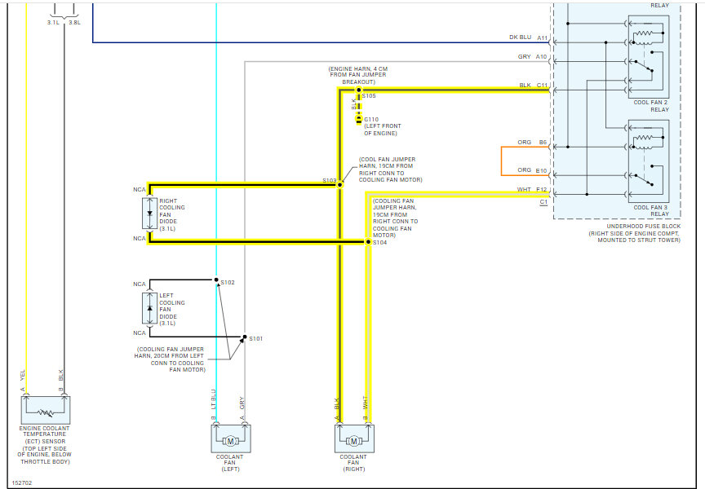Click the "WHT" wire label at right fan

coord(366,403)
